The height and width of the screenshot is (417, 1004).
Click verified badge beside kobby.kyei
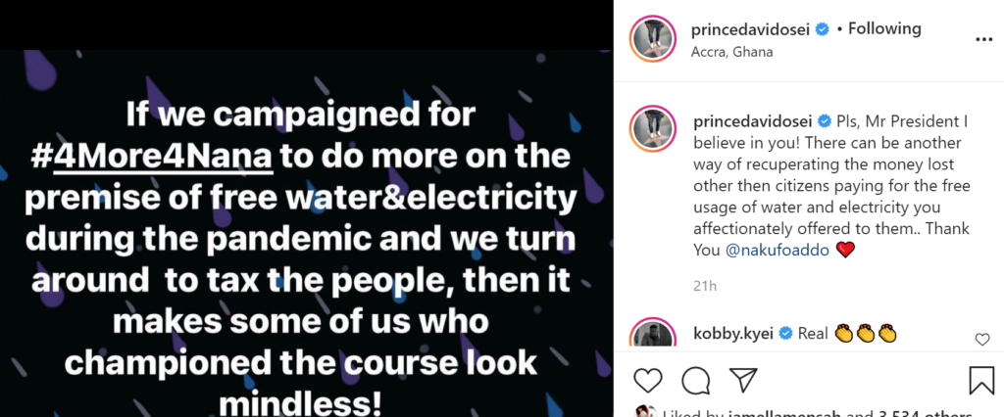point(785,333)
